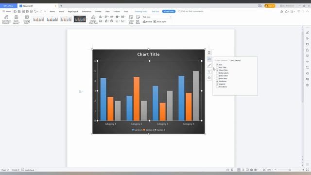The width and height of the screenshot is (311, 175).
Task: Select the first chart style thumbnail
Action: [39, 19]
